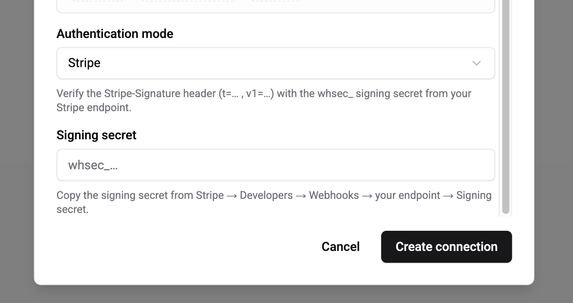Select the whsec_ placeholder text

pyautogui.click(x=93, y=165)
